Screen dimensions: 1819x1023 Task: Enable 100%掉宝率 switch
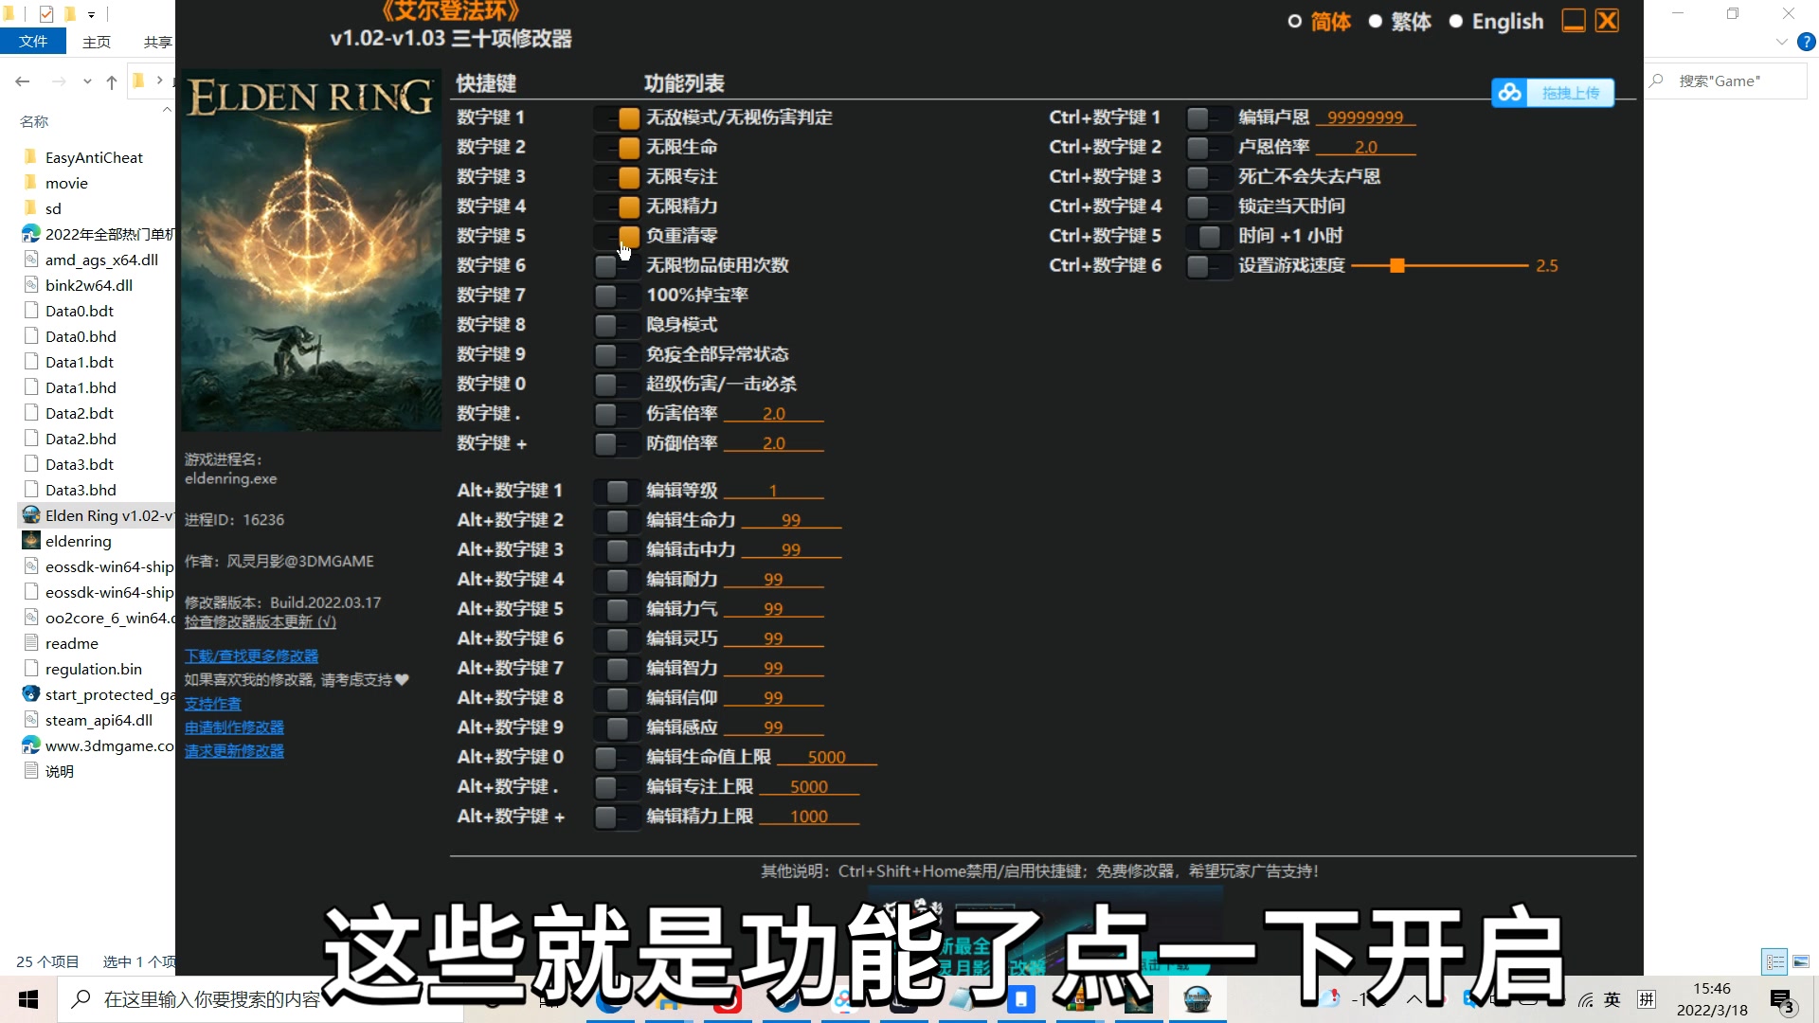pyautogui.click(x=617, y=295)
